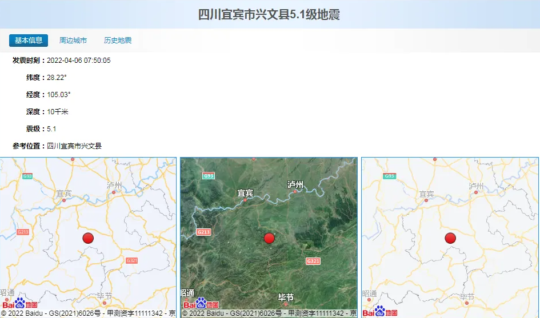Click the red epicenter marker on right map
The image size is (540, 318).
(450, 238)
